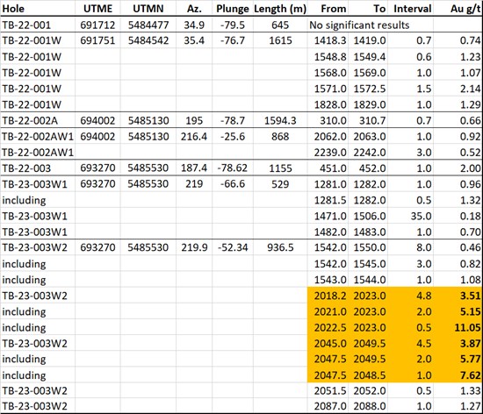Select the Hole column header
Image resolution: width=483 pixels, height=414 pixels.
coord(13,9)
